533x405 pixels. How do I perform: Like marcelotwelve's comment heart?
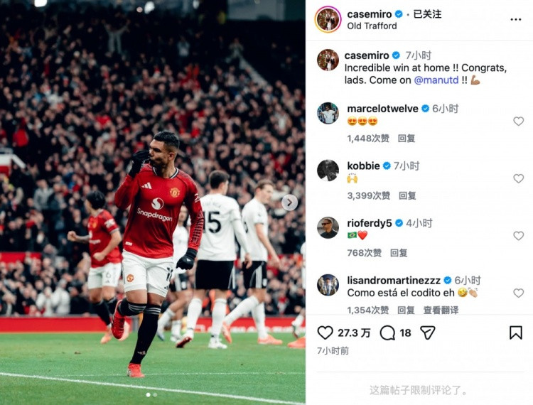click(x=518, y=121)
